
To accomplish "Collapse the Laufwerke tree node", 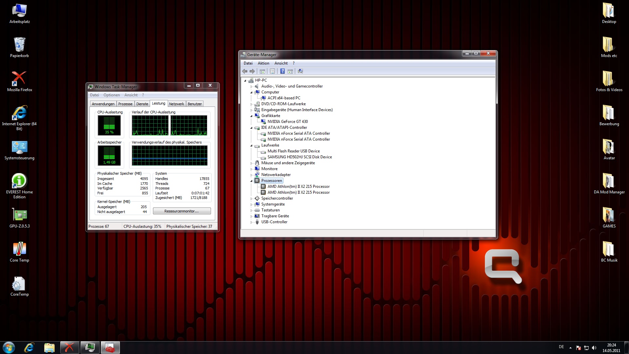I will (252, 146).
